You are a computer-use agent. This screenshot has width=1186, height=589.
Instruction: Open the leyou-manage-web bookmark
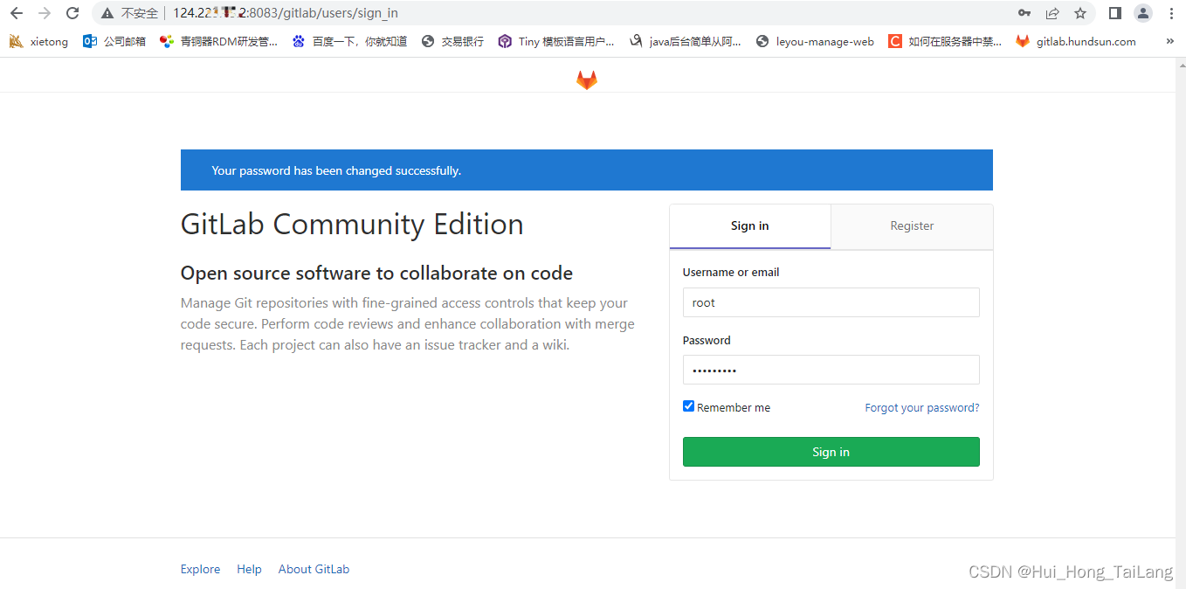815,41
